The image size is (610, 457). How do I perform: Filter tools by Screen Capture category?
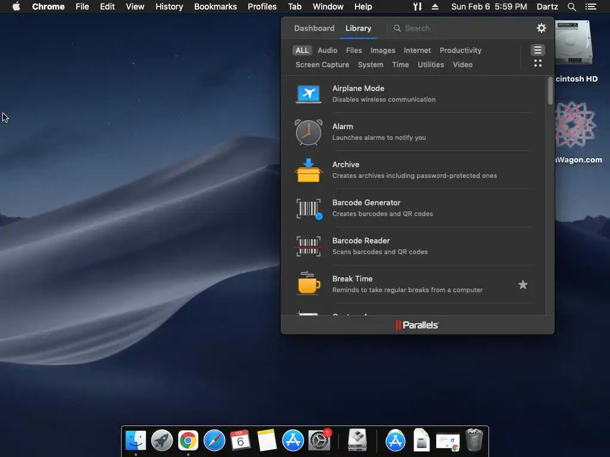322,64
